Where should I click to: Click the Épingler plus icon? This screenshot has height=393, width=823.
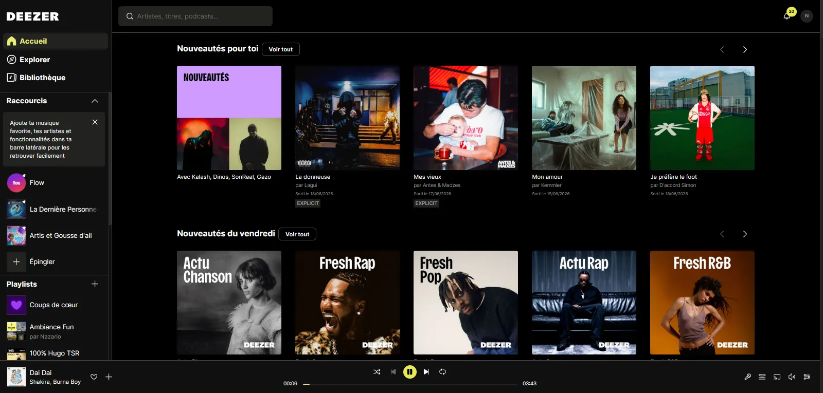[16, 261]
